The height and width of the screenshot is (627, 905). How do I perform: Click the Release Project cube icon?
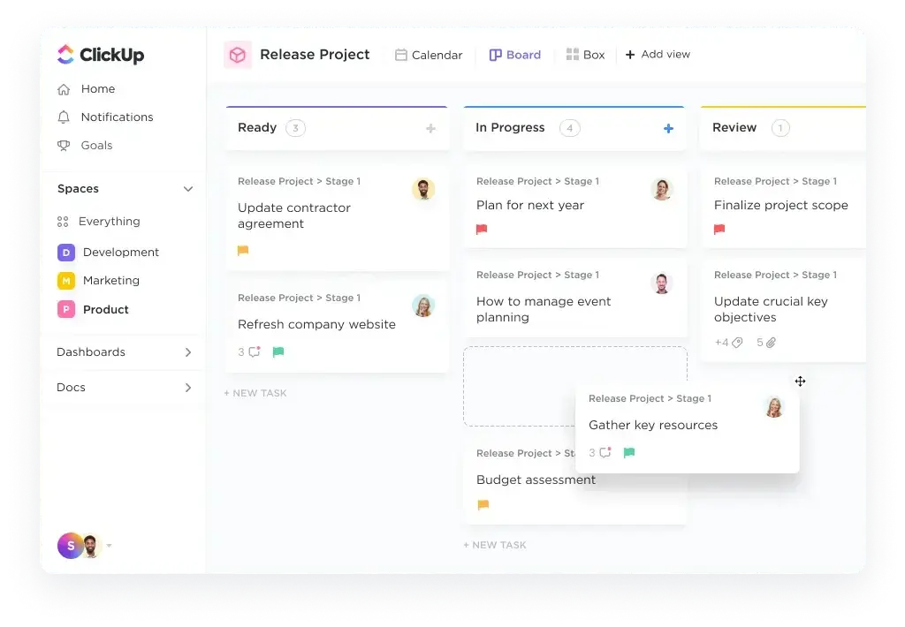(238, 55)
